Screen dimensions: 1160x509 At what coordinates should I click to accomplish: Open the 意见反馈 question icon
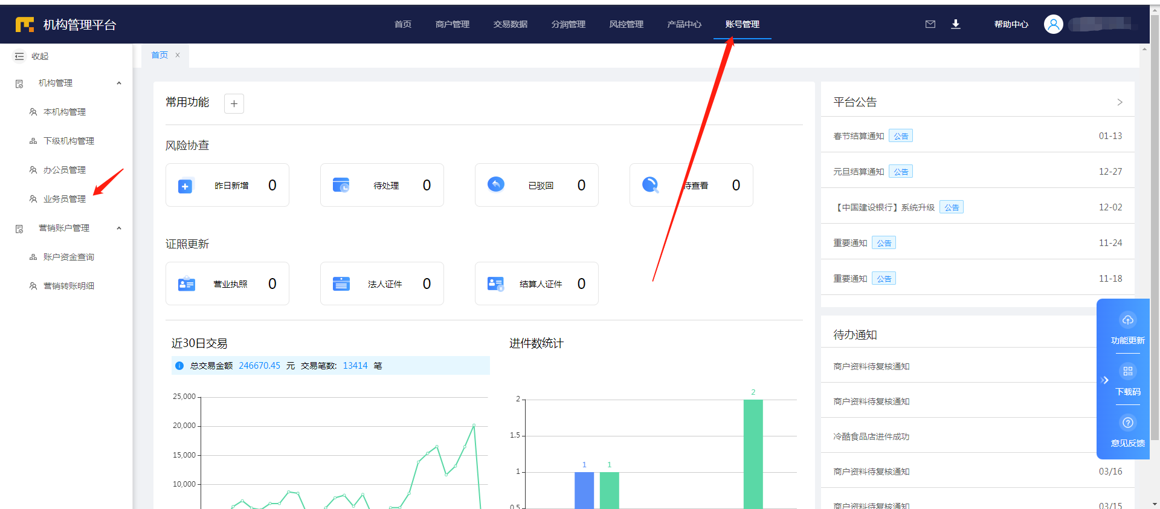point(1127,423)
